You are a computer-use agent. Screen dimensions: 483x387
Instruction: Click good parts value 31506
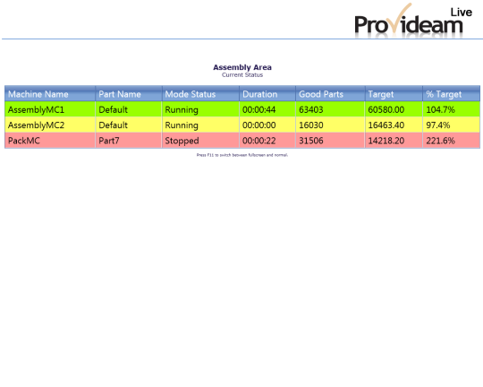pos(330,141)
